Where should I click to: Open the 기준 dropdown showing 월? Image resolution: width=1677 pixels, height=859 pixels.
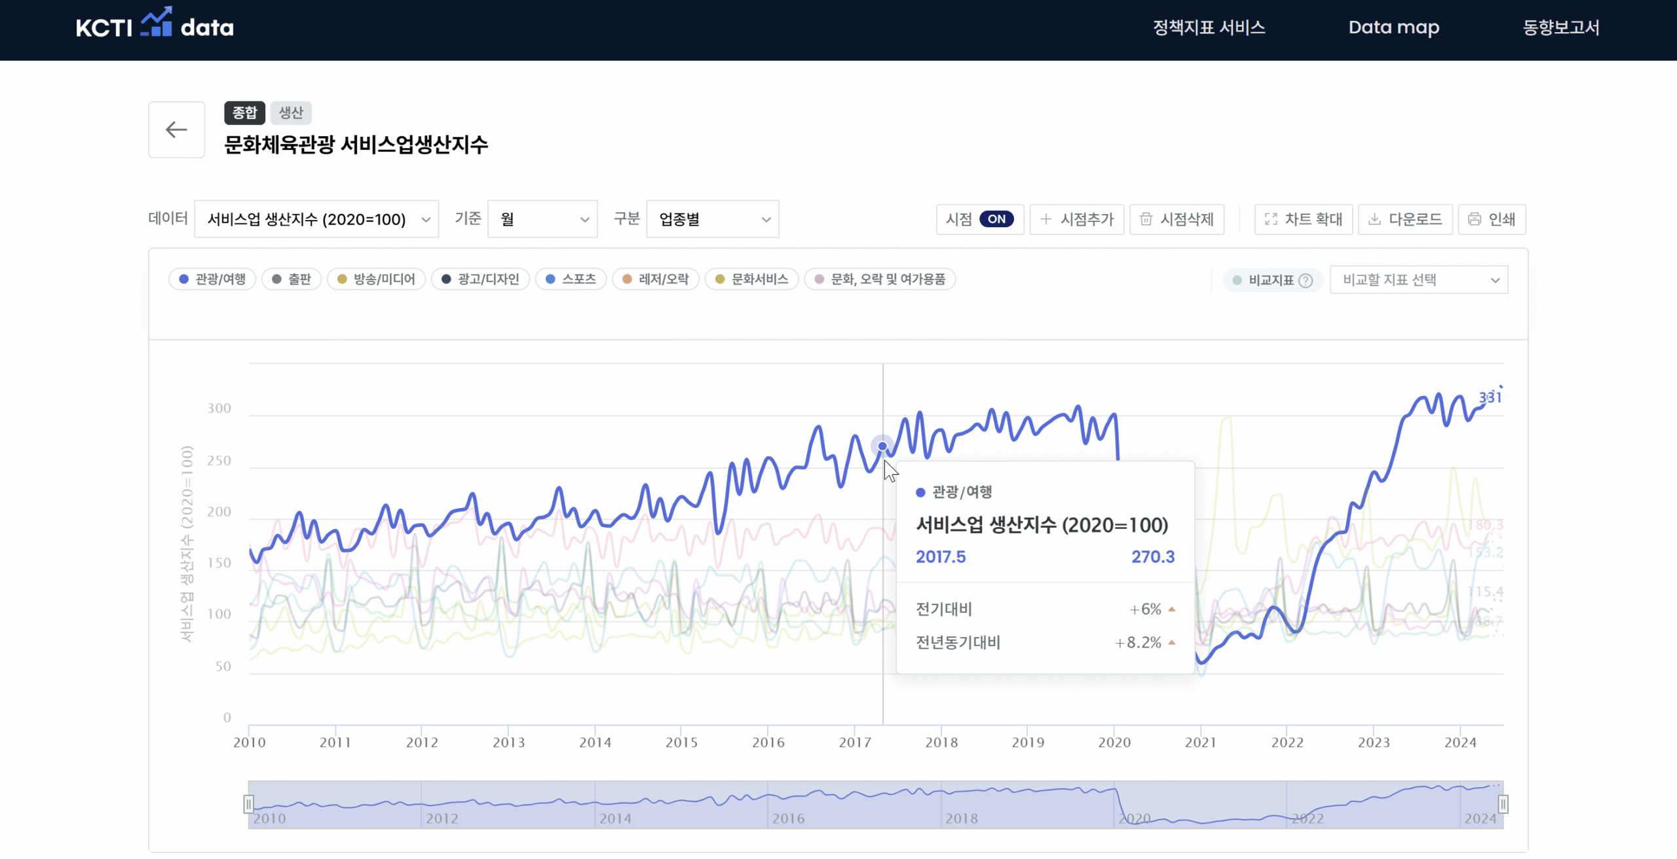coord(542,219)
